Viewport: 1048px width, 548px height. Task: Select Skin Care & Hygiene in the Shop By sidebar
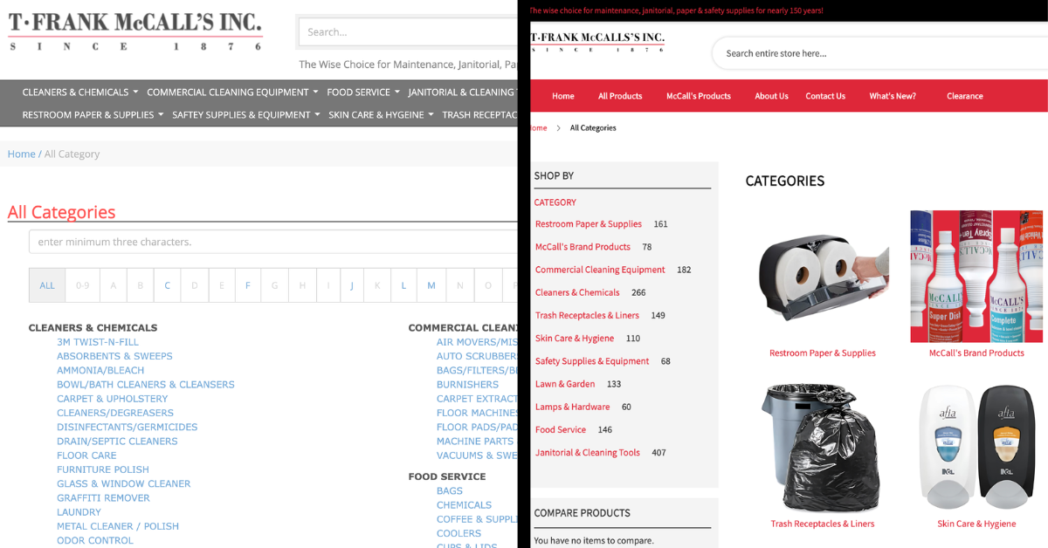(575, 338)
